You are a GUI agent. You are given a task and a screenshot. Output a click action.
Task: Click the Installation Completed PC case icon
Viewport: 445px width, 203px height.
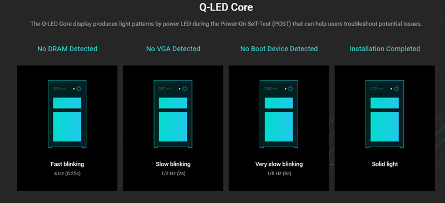(x=384, y=114)
